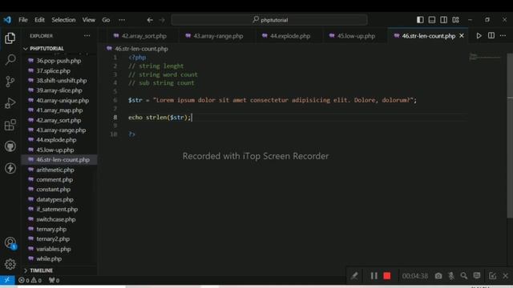The image size is (513, 288).
Task: Open the File menu
Action: click(23, 20)
